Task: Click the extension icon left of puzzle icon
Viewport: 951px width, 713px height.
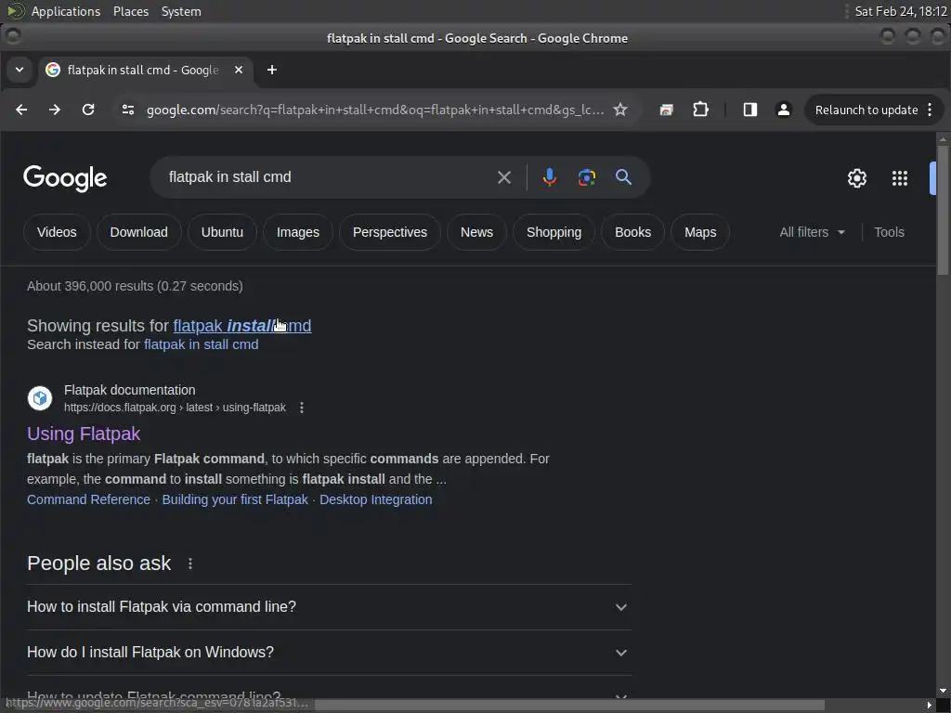Action: (667, 110)
